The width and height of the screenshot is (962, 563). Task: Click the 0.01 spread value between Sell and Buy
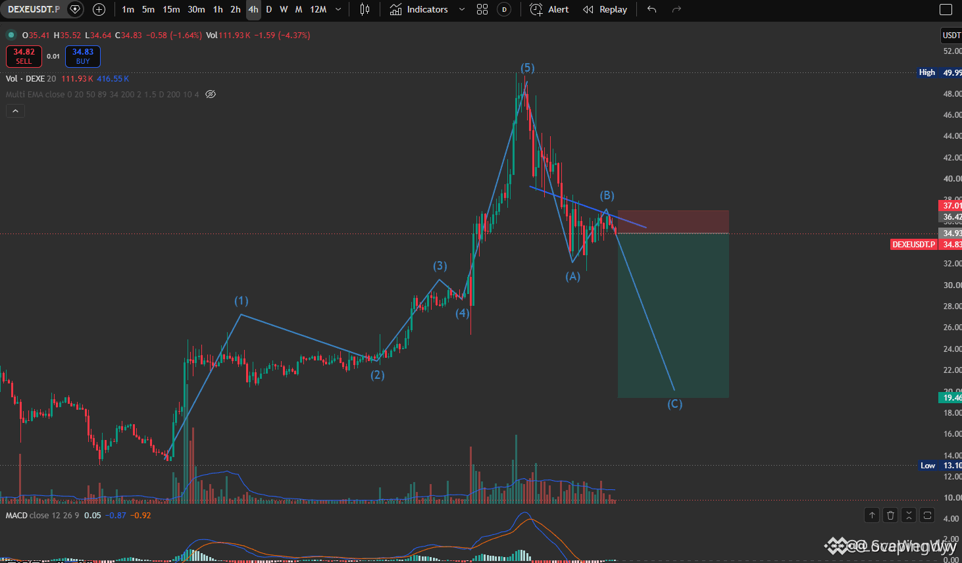pyautogui.click(x=53, y=57)
